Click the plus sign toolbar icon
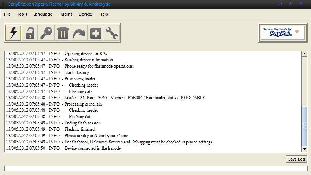This screenshot has height=175, width=311. pyautogui.click(x=95, y=33)
